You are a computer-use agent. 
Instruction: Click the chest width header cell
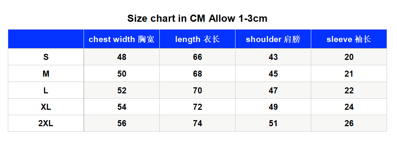121,39
